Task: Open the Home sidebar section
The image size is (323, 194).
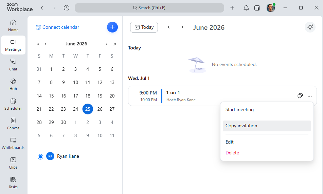Action: click(x=13, y=25)
